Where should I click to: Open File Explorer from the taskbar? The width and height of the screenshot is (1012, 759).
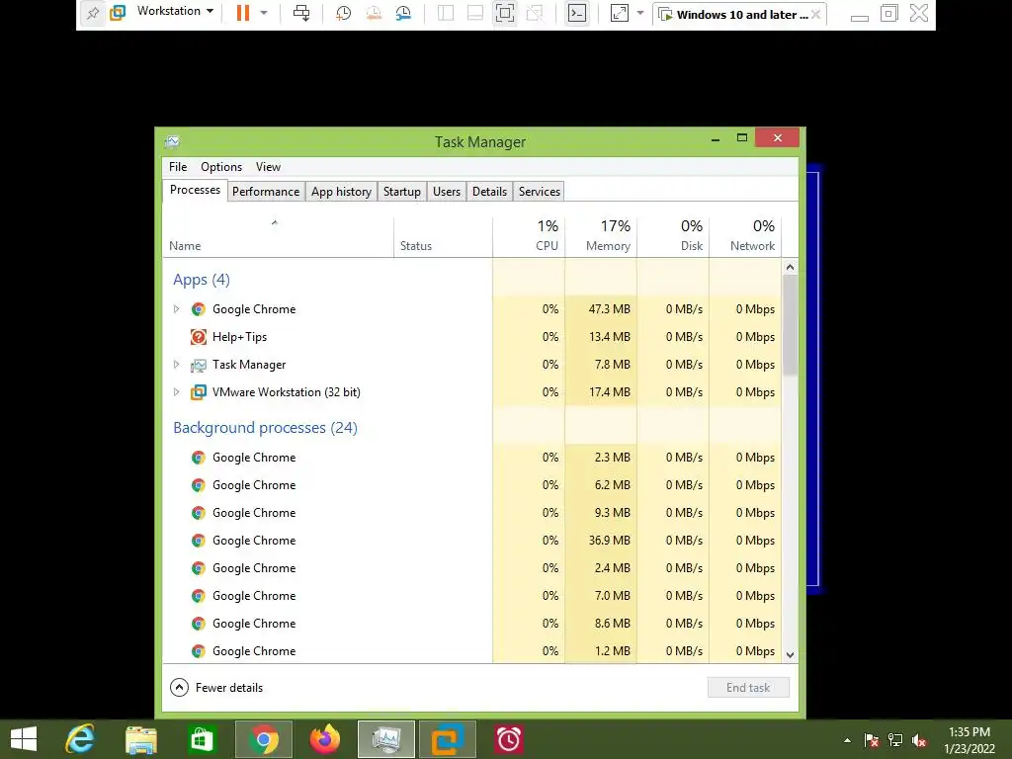coord(140,739)
